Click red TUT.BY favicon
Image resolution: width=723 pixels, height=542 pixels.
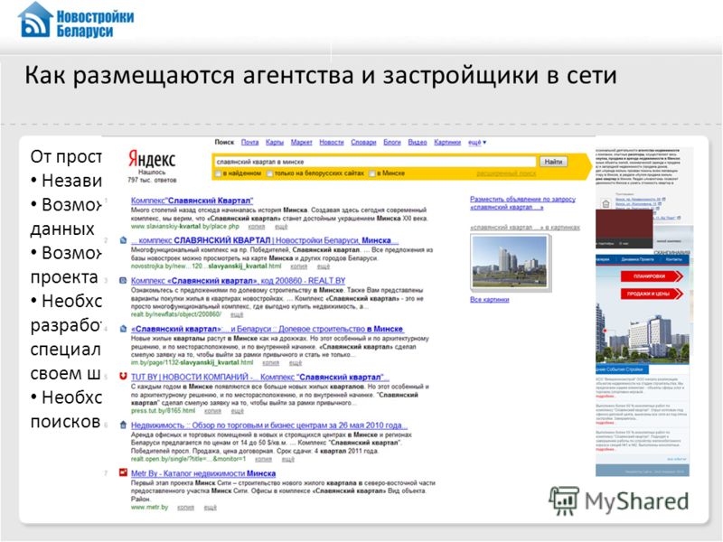click(123, 377)
